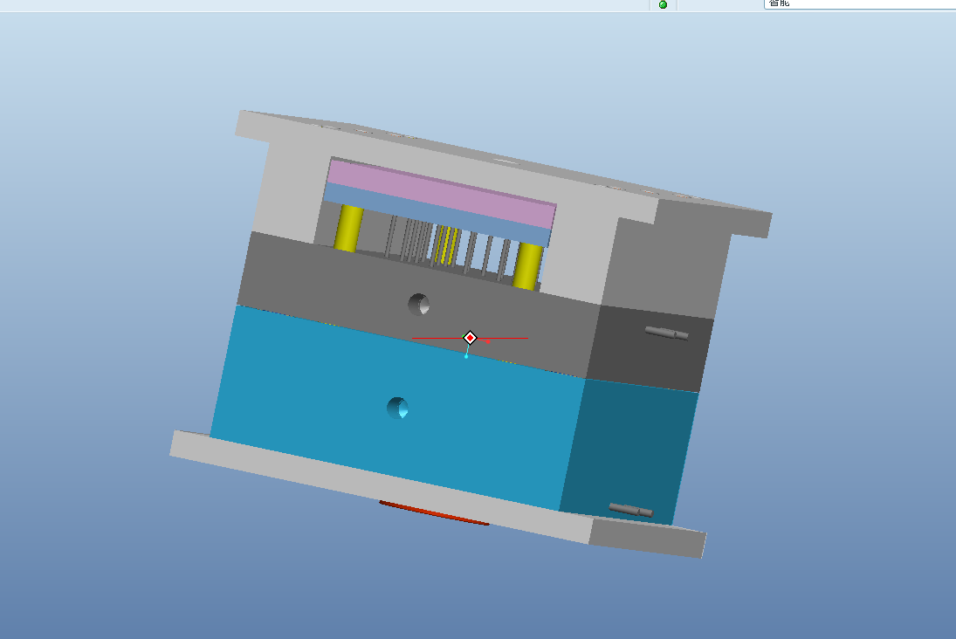956x639 pixels.
Task: Click the round hole in the blue plate
Action: (397, 408)
